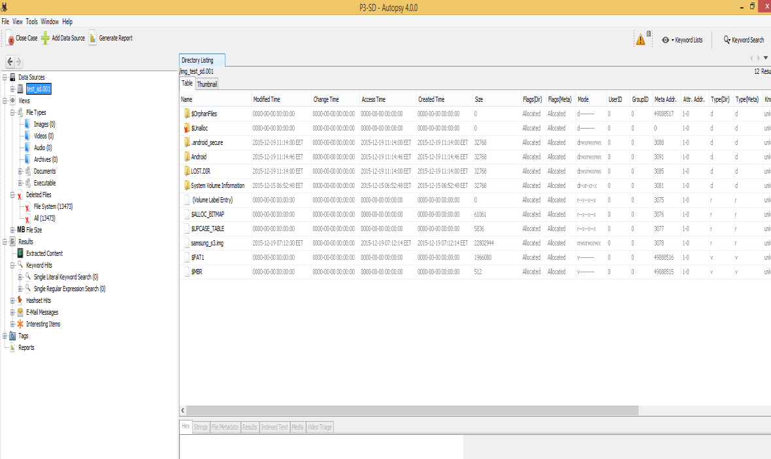Image resolution: width=771 pixels, height=459 pixels.
Task: Click the Data Sources drive icon
Action: (x=12, y=77)
